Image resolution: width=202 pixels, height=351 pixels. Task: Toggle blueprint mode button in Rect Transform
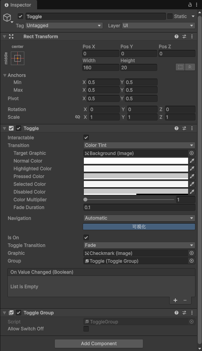point(180,67)
